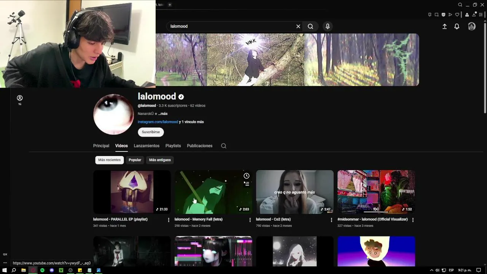Switch to the Principal tab
This screenshot has height=274, width=487.
pyautogui.click(x=101, y=146)
